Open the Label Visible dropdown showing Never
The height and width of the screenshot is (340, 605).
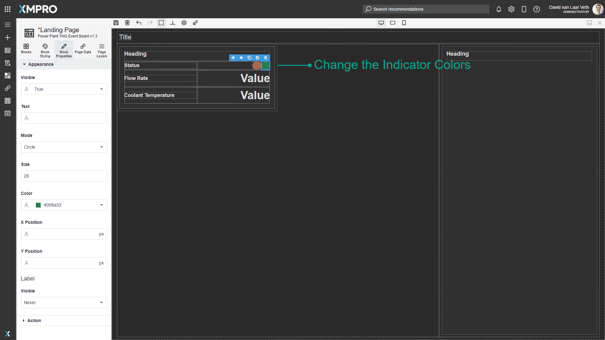[x=64, y=303]
